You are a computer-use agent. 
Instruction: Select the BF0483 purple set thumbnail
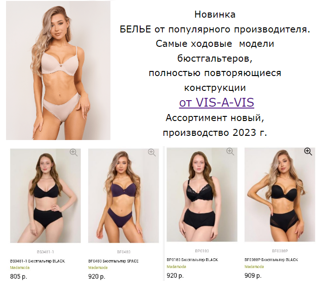click(x=123, y=196)
